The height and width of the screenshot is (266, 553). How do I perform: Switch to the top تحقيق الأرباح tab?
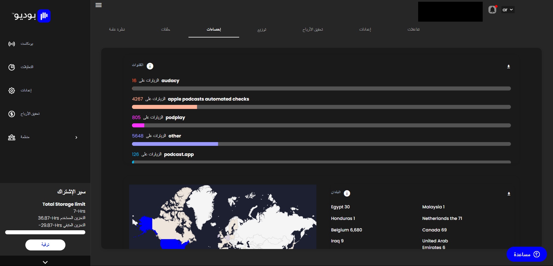313,29
